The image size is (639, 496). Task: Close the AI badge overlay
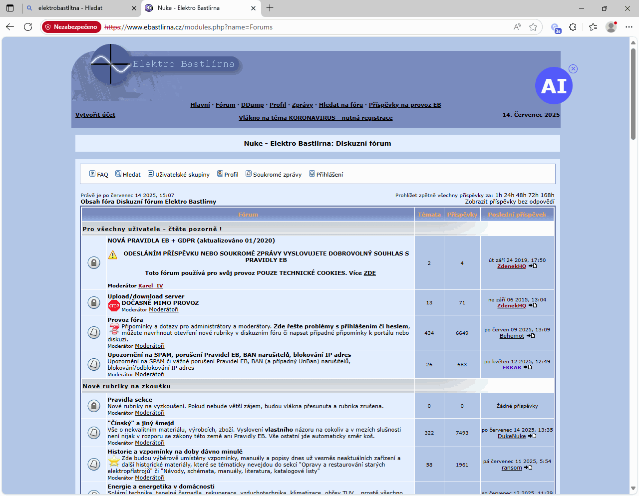573,69
